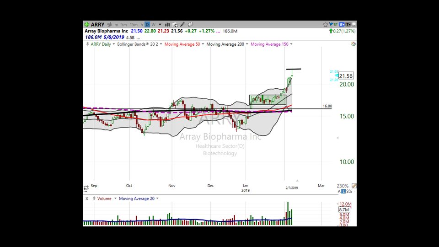Open the chart color palette icon

tap(353, 44)
